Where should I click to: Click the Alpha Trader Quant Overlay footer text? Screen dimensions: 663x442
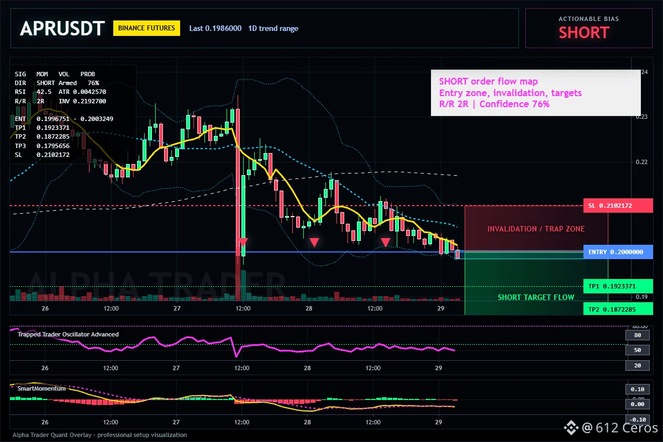point(99,435)
